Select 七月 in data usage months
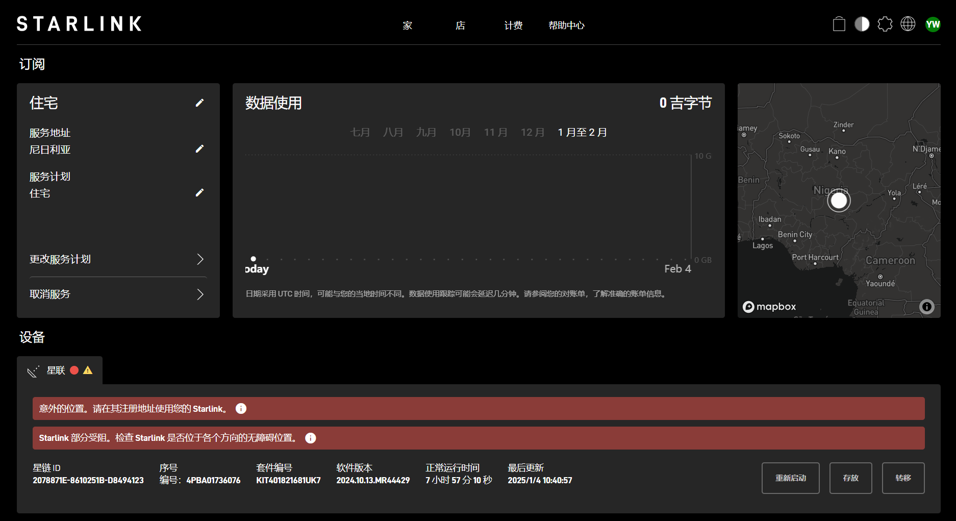Image resolution: width=956 pixels, height=521 pixels. click(x=360, y=133)
